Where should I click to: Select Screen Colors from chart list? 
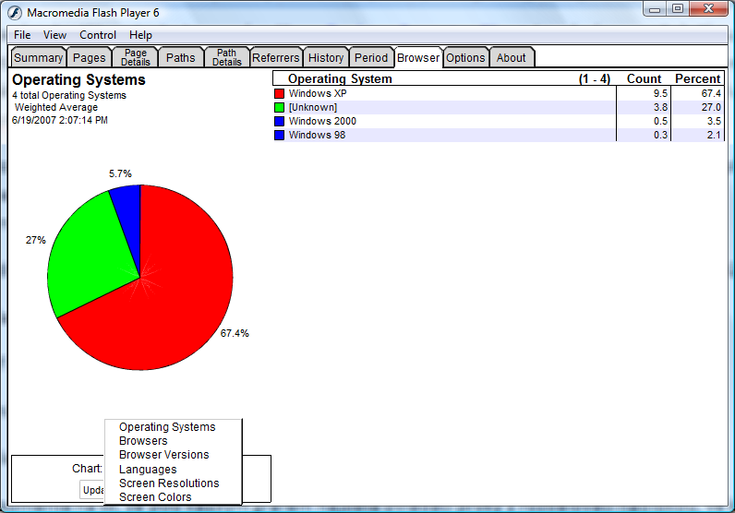point(155,497)
